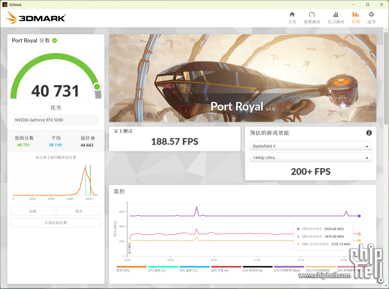Switch to the 基准测试 tab label
Image resolution: width=389 pixels, height=289 pixels.
pyautogui.click(x=312, y=22)
